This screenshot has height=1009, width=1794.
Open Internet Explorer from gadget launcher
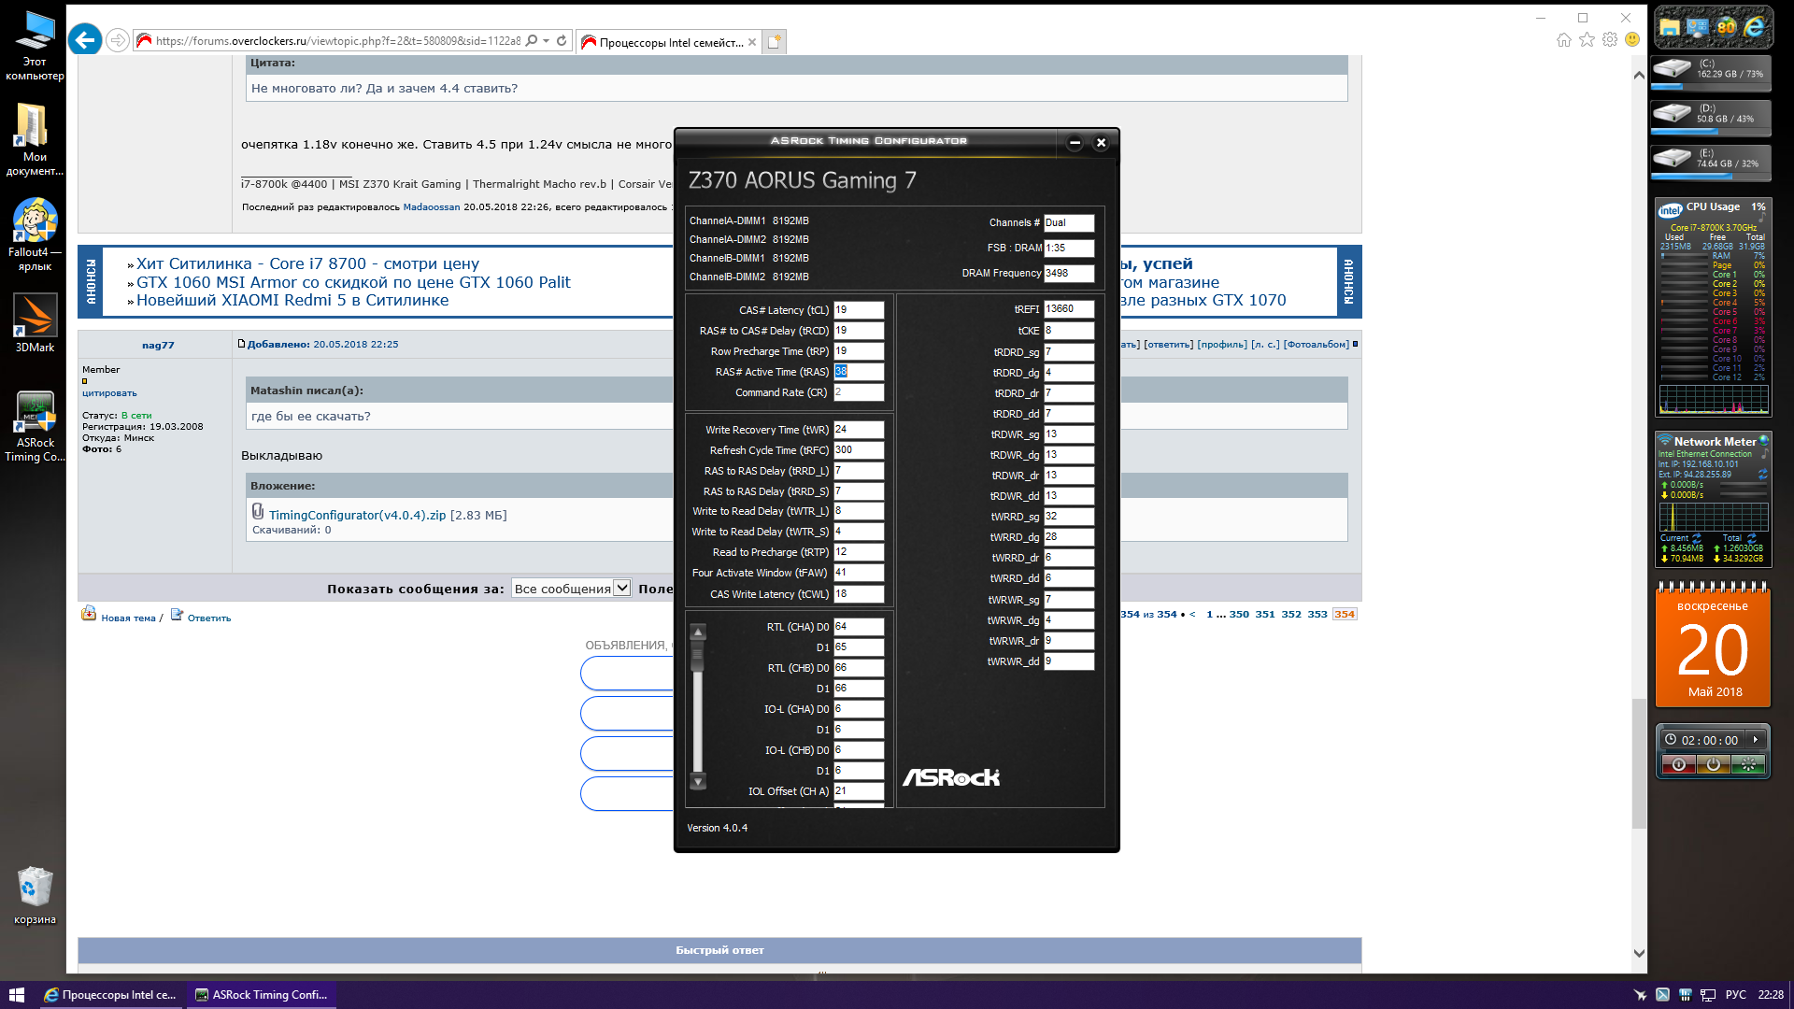click(1755, 27)
